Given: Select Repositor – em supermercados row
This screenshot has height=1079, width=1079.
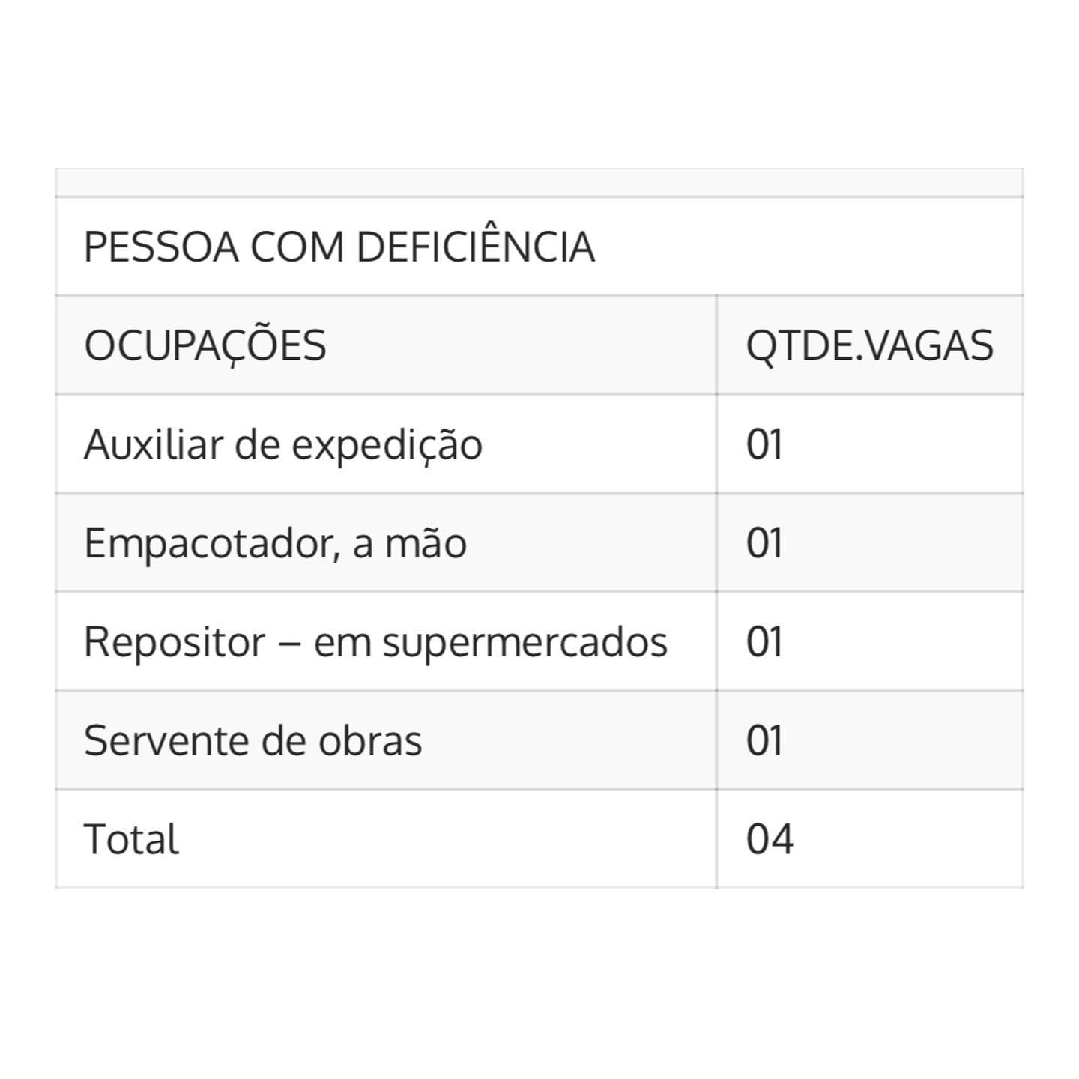Looking at the screenshot, I should pos(539,641).
